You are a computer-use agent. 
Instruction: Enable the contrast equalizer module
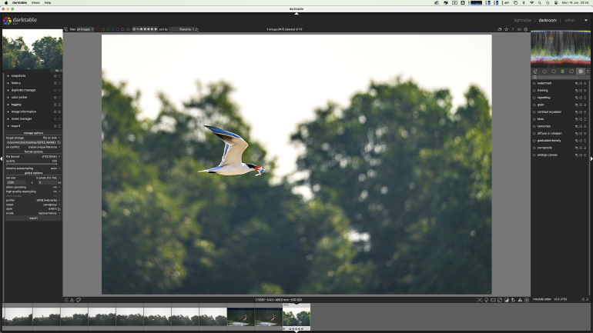534,112
